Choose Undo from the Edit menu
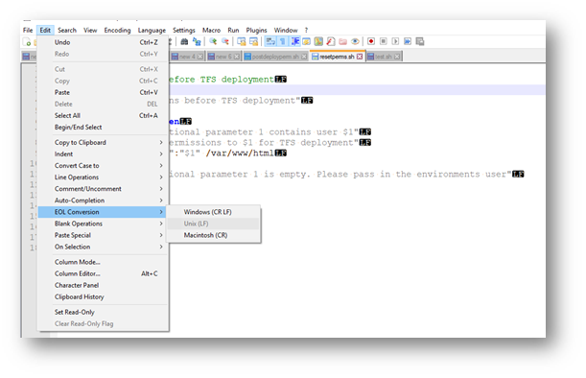This screenshot has height=378, width=586. click(x=103, y=42)
